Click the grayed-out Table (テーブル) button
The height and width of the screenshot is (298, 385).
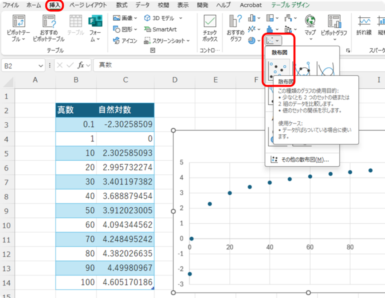pyautogui.click(x=76, y=25)
